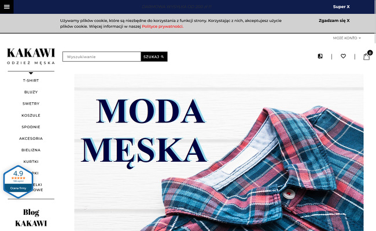The image size is (376, 231).
Task: Click the MODA MĘSKA banner image
Action: tap(219, 152)
